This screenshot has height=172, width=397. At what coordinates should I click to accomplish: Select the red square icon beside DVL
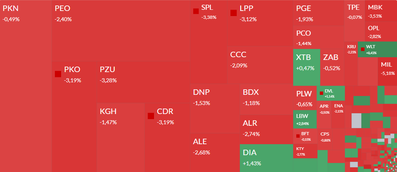click(321, 93)
